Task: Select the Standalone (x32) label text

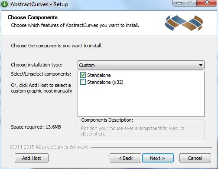Action: 105,82
